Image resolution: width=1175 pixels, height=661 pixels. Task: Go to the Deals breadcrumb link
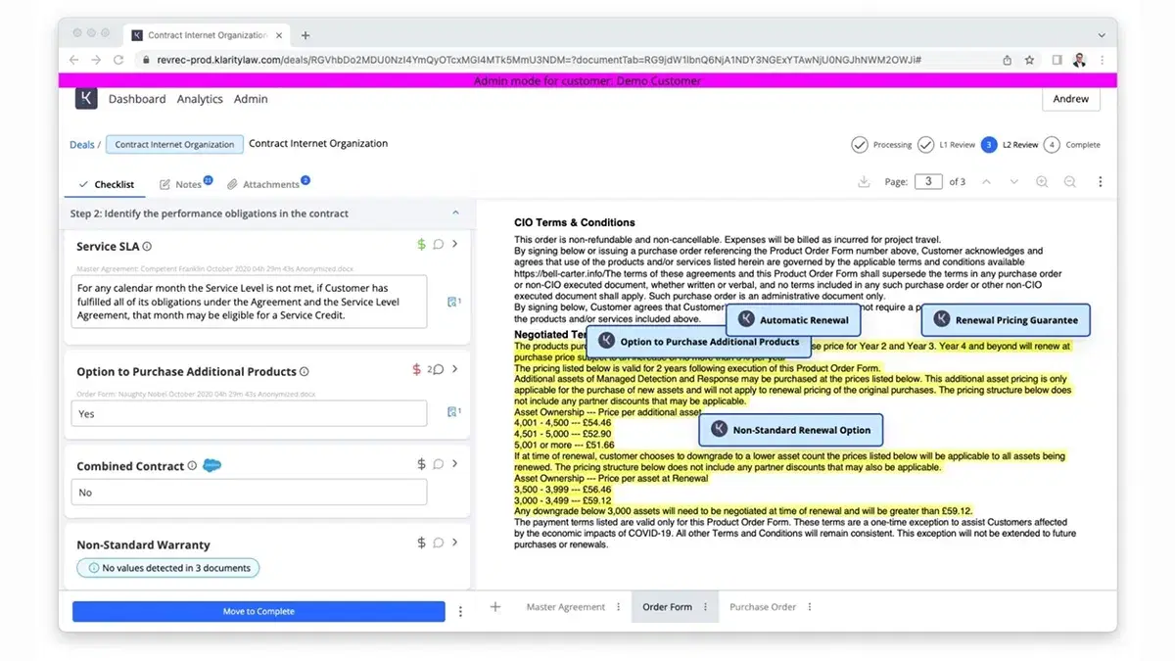[81, 145]
